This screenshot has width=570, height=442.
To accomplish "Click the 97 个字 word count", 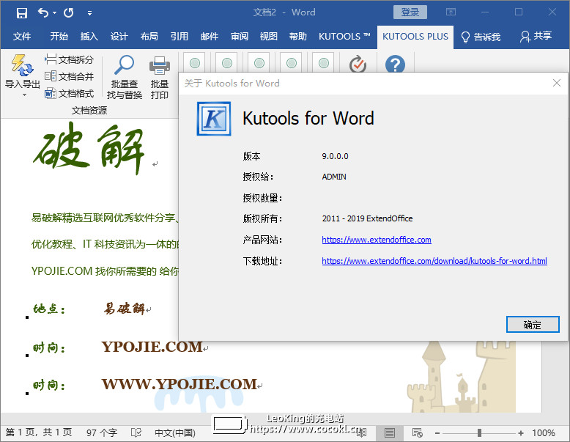I will (102, 432).
